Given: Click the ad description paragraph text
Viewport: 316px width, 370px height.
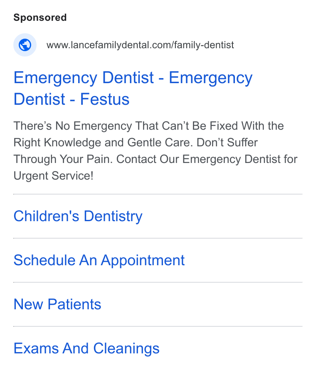Looking at the screenshot, I should pos(156,150).
